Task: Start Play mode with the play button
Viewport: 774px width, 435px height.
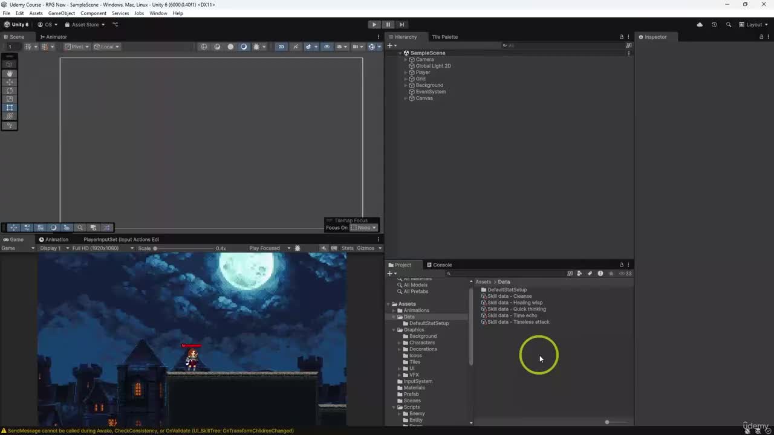Action: tap(374, 25)
